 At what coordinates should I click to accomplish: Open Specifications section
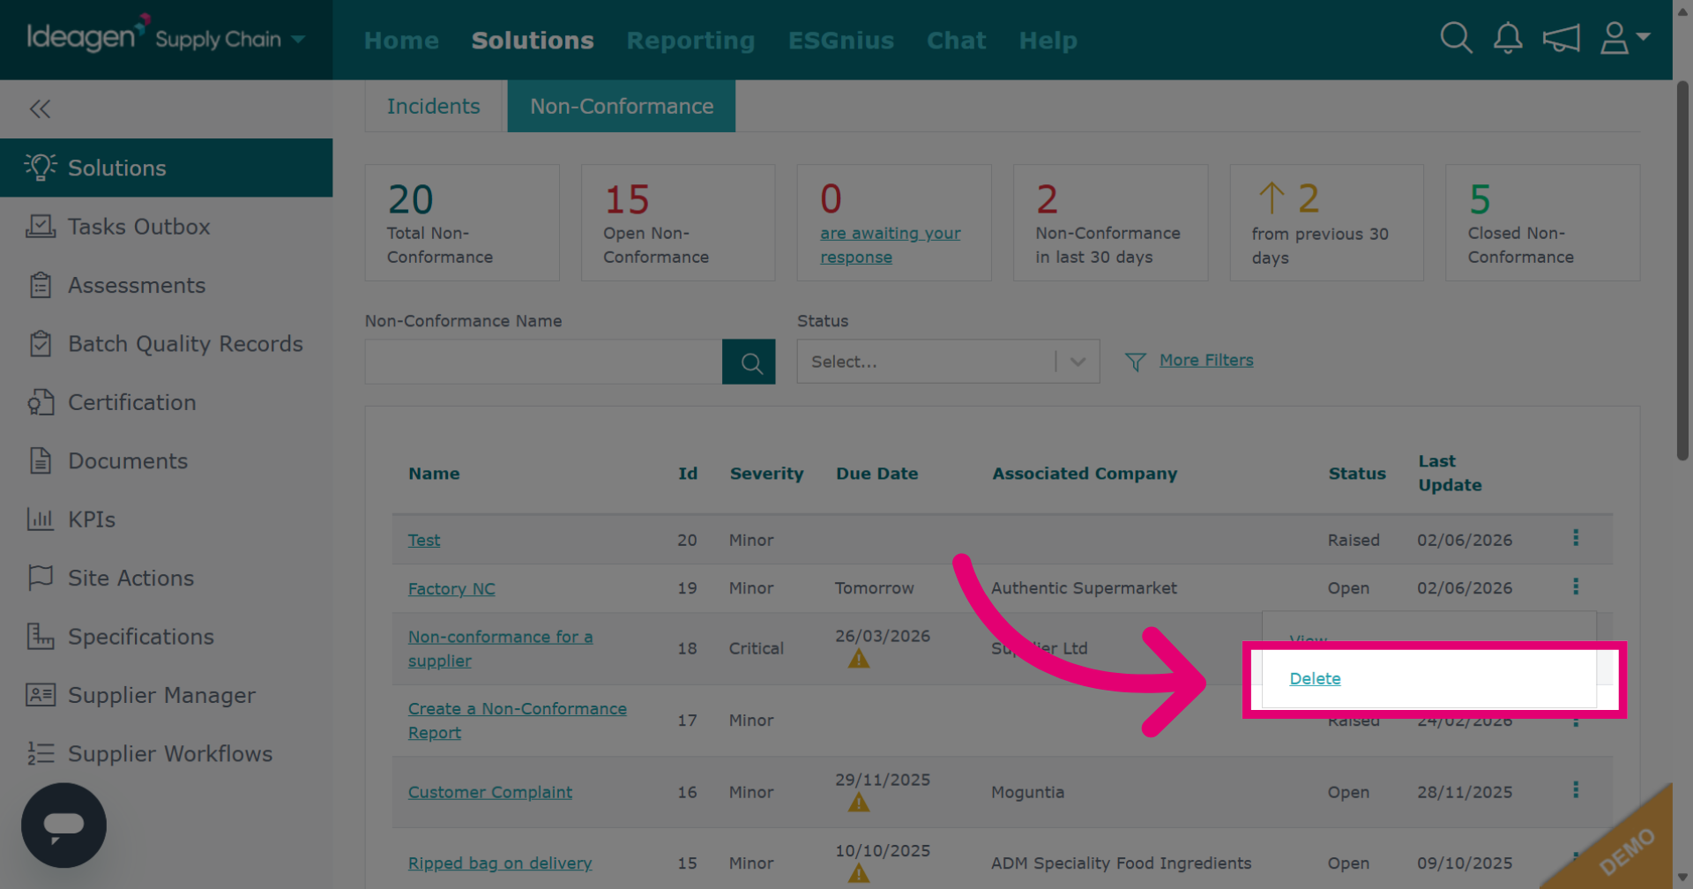point(166,637)
